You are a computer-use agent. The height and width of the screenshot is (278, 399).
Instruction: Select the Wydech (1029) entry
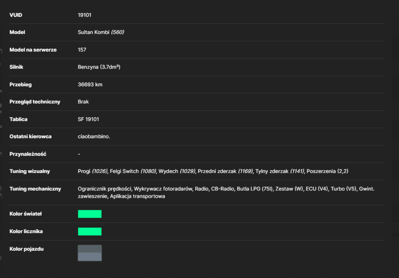click(x=177, y=171)
